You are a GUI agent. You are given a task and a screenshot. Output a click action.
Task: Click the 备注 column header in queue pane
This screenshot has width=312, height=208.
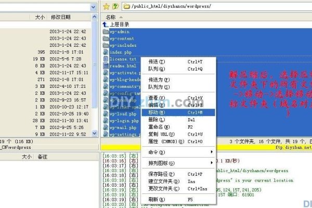coord(43,157)
